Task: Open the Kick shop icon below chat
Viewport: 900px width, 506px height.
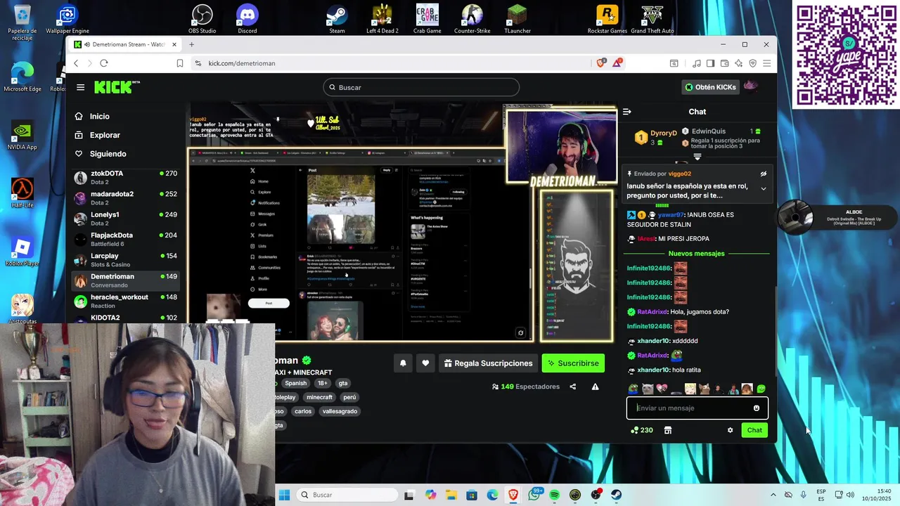Action: [668, 430]
